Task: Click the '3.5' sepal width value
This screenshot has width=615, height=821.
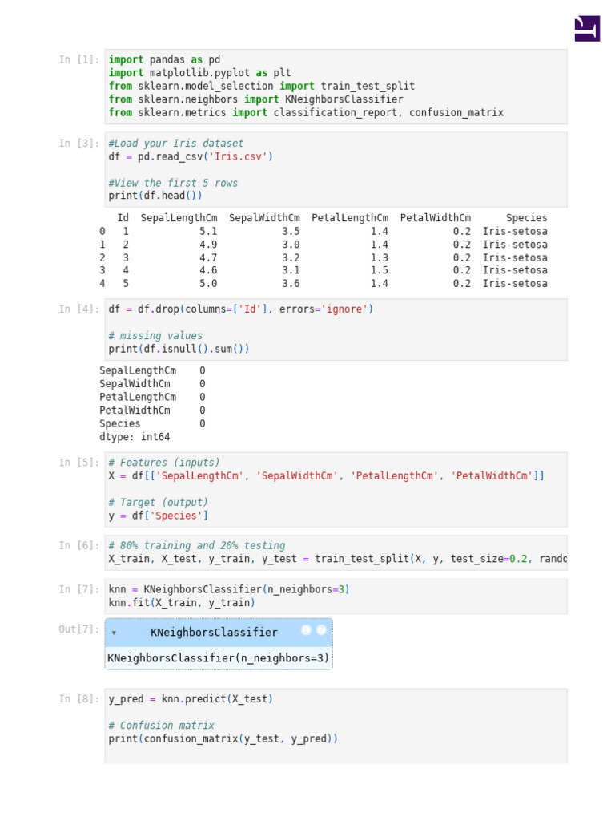Action: [291, 232]
